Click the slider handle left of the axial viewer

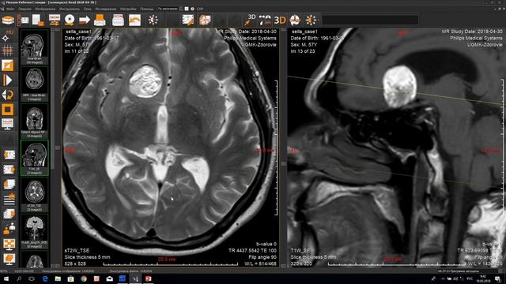(x=57, y=148)
